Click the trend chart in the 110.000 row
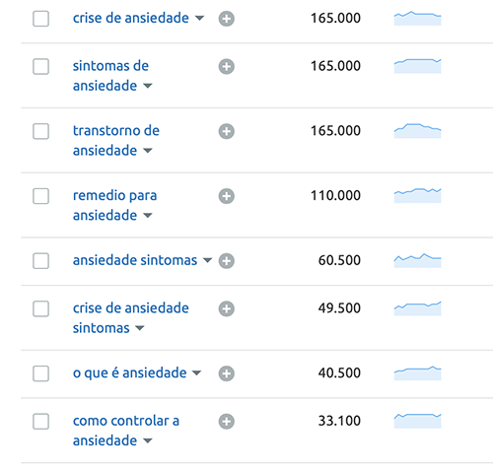This screenshot has width=493, height=473. click(x=417, y=196)
